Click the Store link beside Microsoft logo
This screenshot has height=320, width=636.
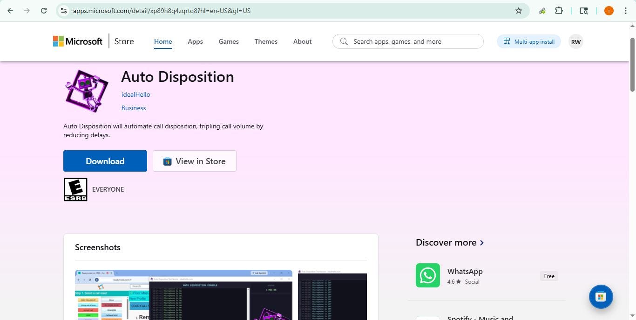click(124, 41)
